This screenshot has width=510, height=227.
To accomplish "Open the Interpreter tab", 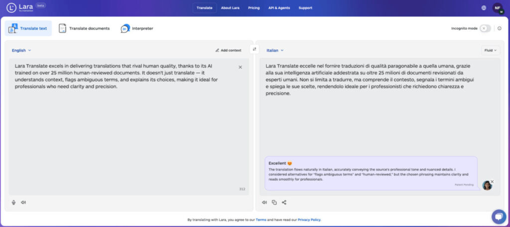I will point(137,28).
